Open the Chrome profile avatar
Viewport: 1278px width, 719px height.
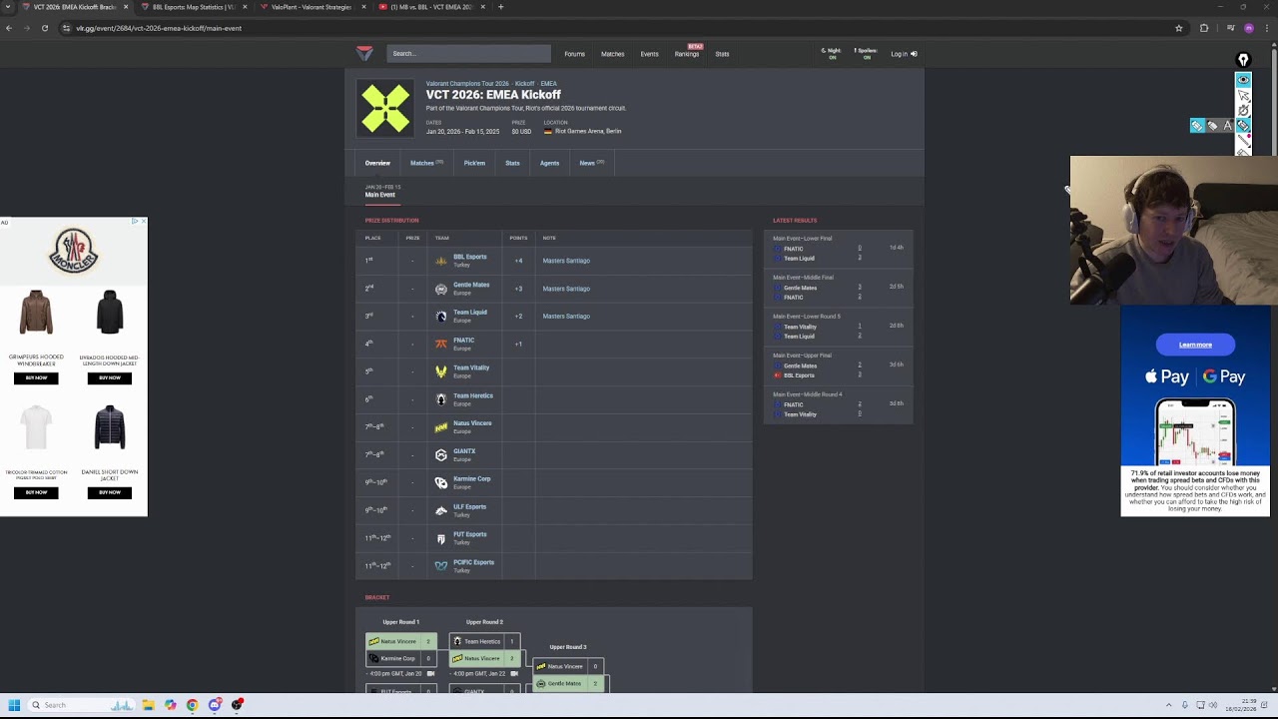click(x=1249, y=28)
